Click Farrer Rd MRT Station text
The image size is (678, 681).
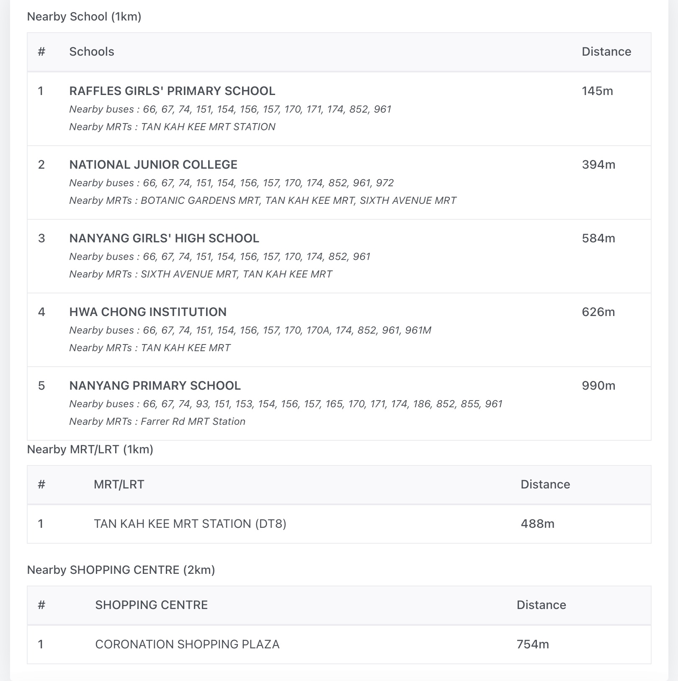(x=193, y=421)
